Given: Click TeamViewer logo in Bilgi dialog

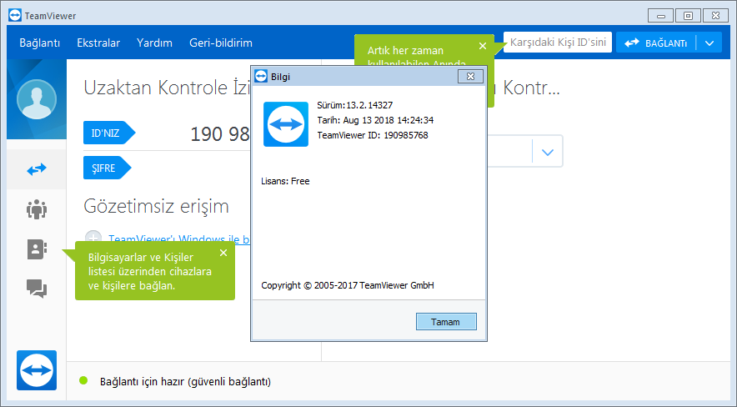Looking at the screenshot, I should point(286,124).
